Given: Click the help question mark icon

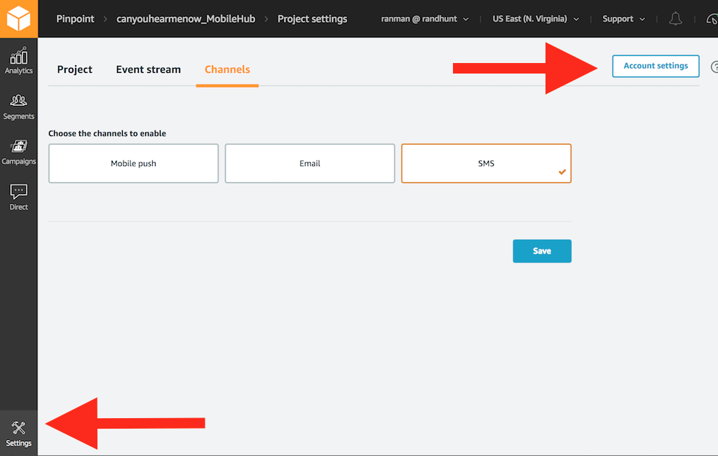Looking at the screenshot, I should point(714,67).
